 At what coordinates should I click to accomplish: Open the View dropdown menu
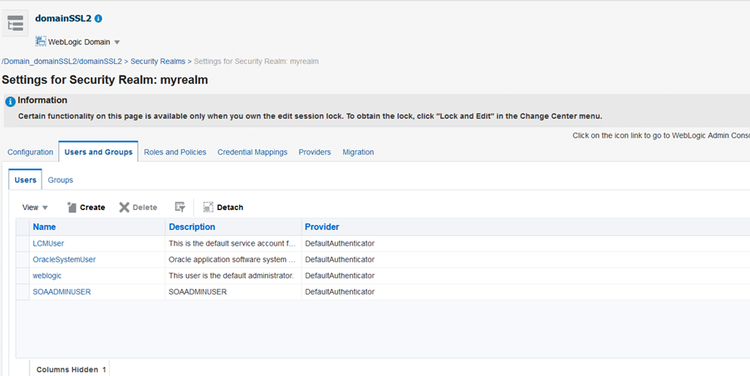pos(35,208)
